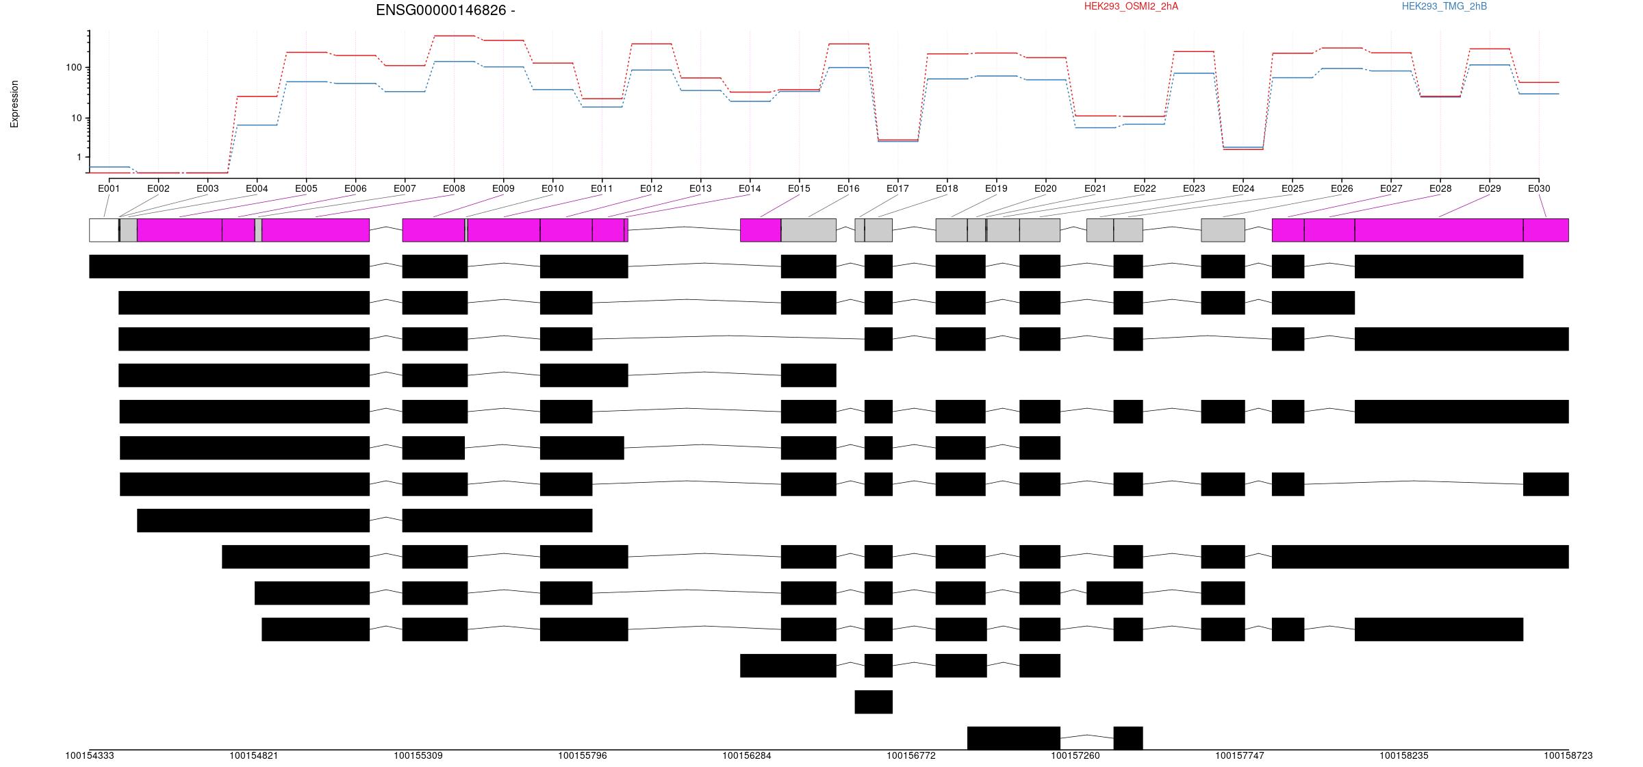Image resolution: width=1643 pixels, height=767 pixels.
Task: Click exon label E029
Action: (x=1490, y=188)
